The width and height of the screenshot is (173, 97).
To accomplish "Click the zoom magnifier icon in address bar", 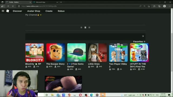I will click(144, 6).
